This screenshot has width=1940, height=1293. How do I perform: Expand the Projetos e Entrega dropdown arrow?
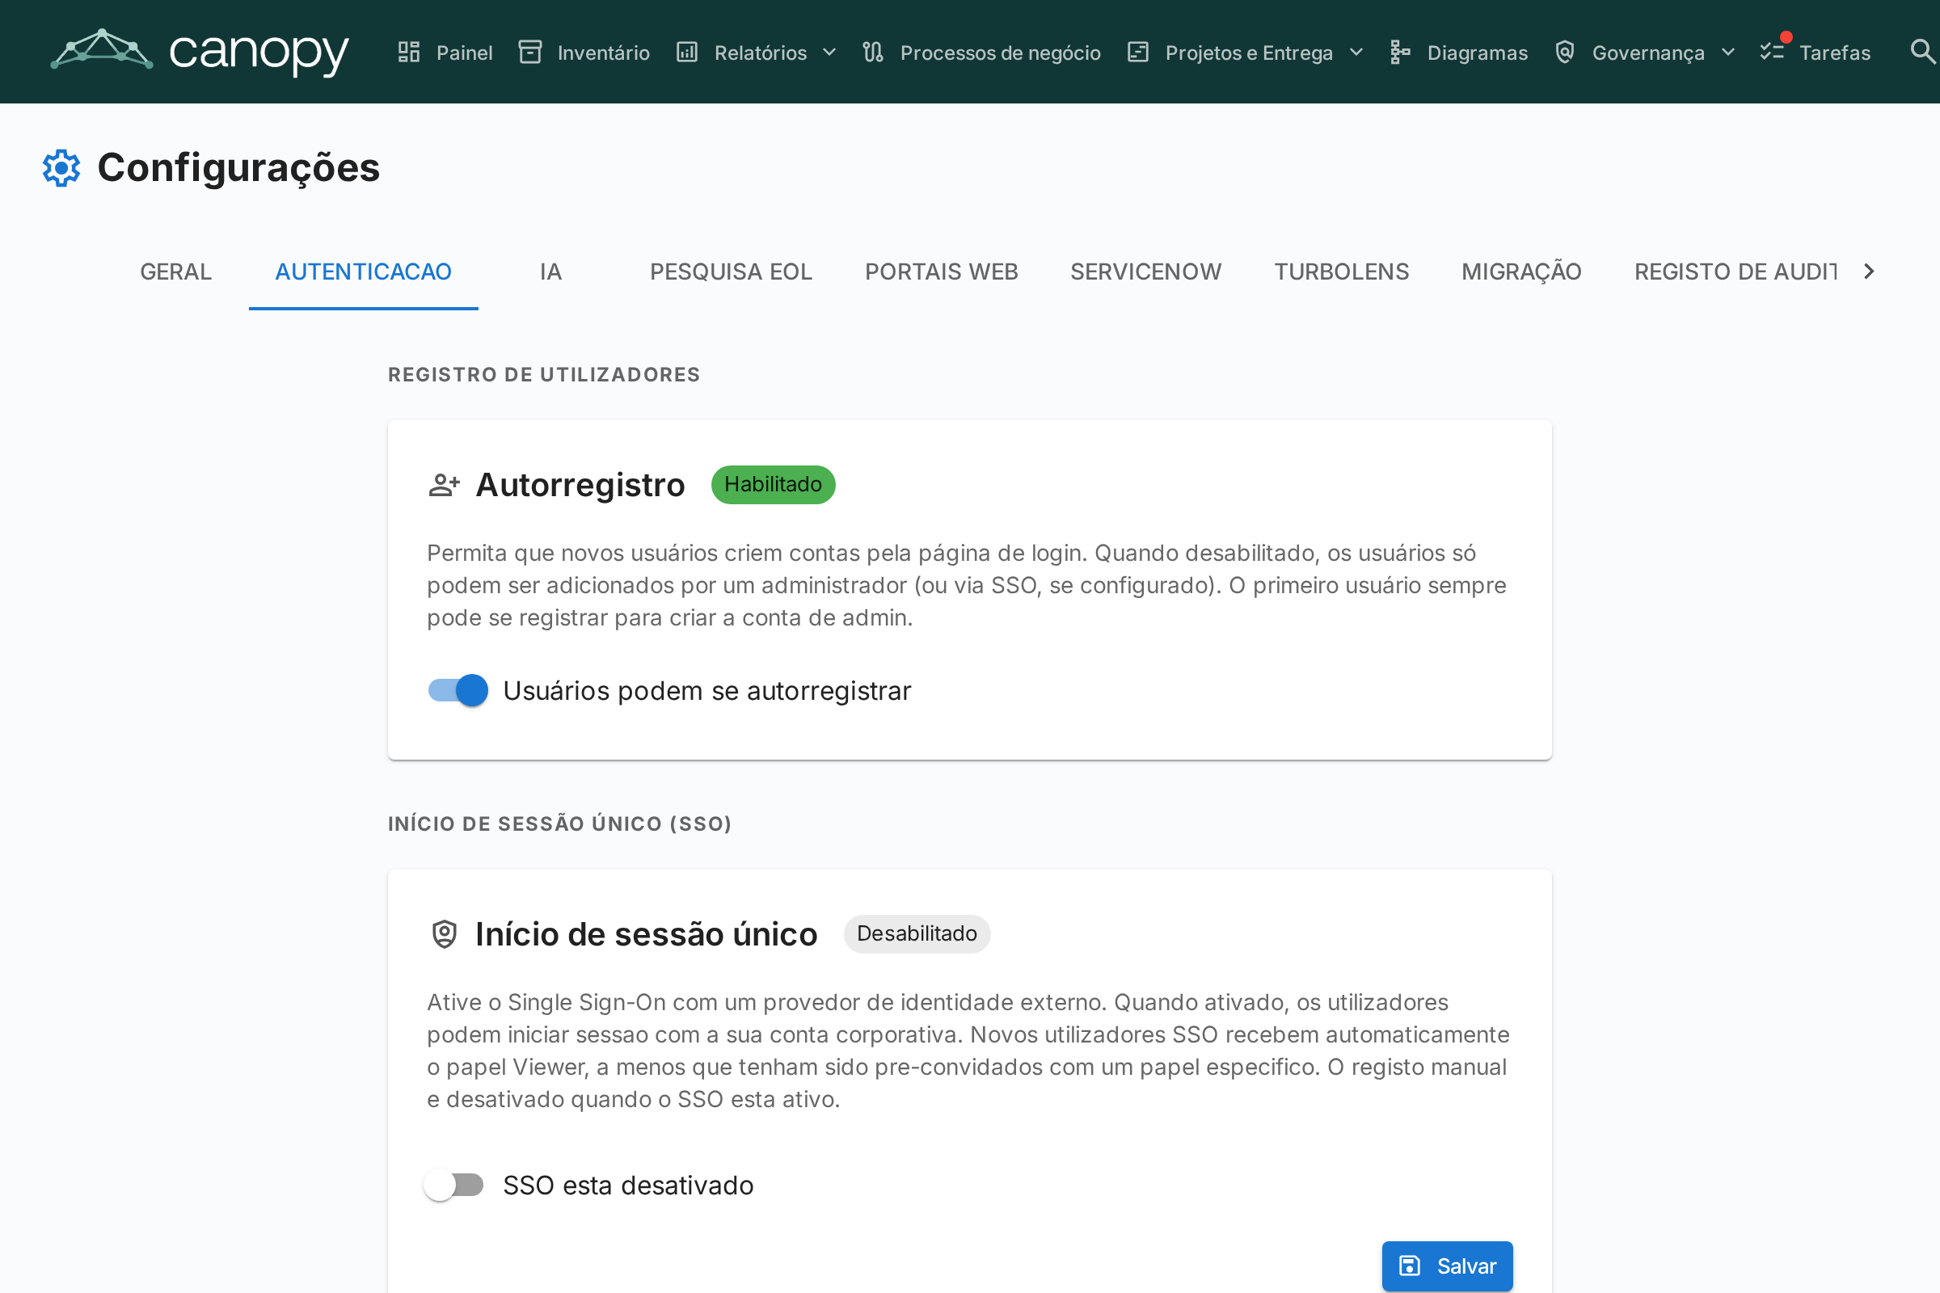tap(1356, 53)
